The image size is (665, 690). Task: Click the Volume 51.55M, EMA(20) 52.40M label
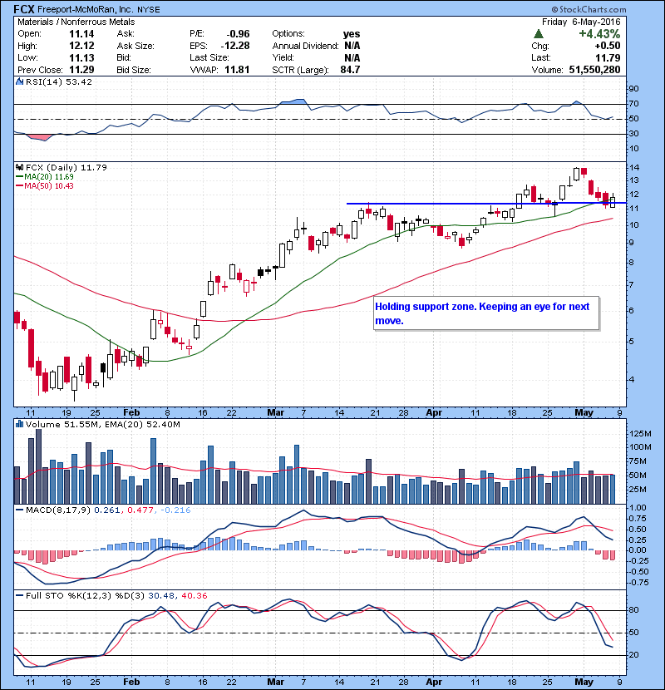click(x=102, y=424)
